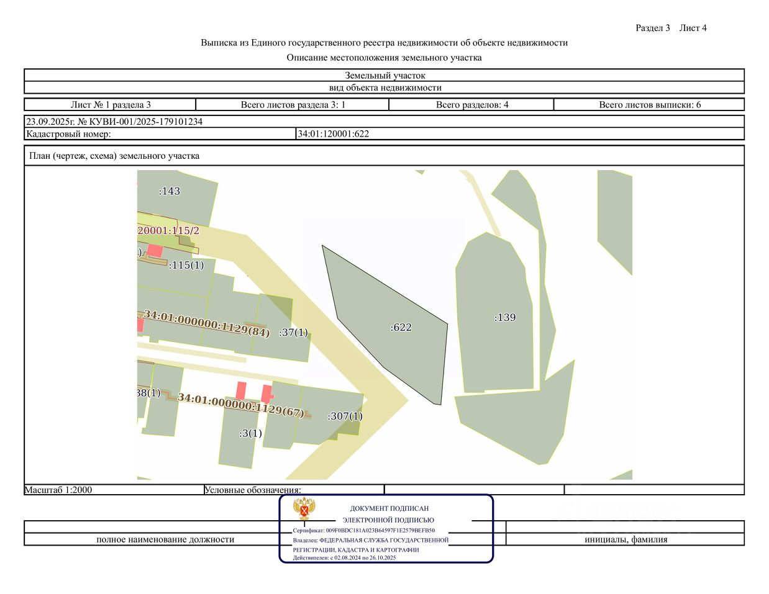
Task: Click the 'Кадастровый номер:' label cell
Action: 161,133
